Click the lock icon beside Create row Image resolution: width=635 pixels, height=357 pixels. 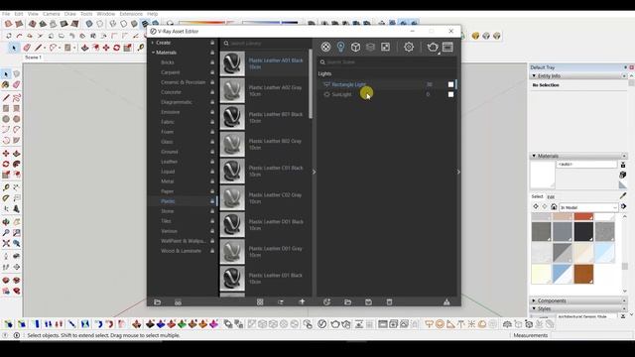click(x=212, y=43)
